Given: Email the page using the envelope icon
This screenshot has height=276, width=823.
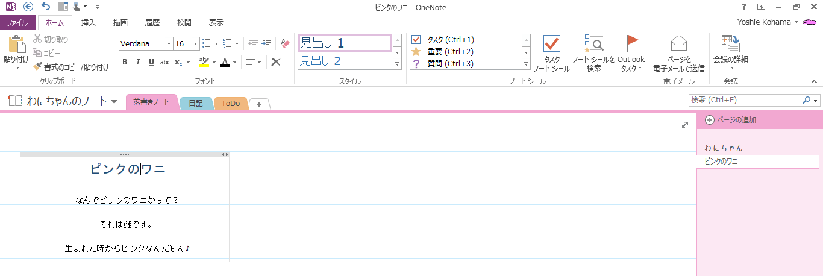Looking at the screenshot, I should [679, 54].
